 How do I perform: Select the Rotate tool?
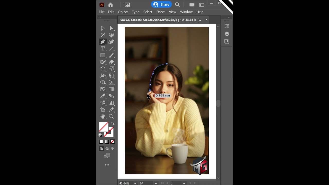pos(103,69)
